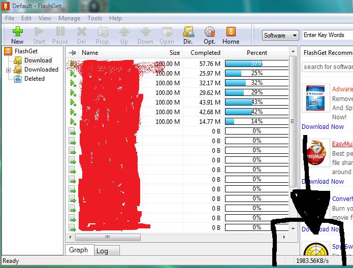Click the Enter Key Words search field
The image size is (353, 268).
[x=328, y=35]
